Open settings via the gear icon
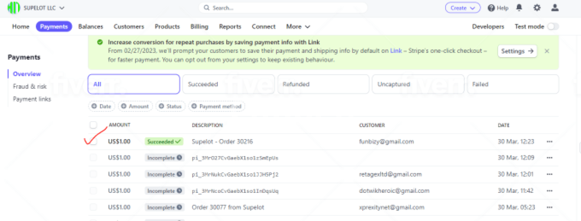This screenshot has width=581, height=221. (537, 8)
